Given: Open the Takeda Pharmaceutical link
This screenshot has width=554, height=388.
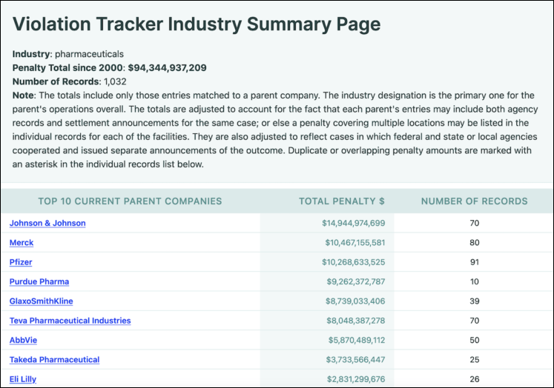Looking at the screenshot, I should (x=54, y=359).
